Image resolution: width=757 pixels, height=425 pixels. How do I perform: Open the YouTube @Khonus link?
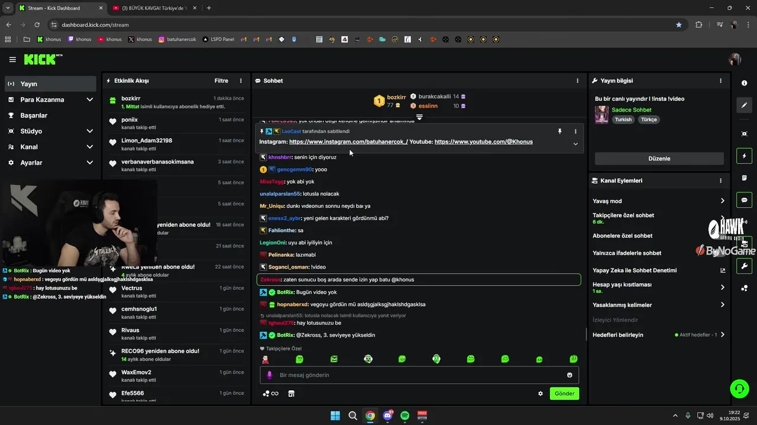(483, 142)
